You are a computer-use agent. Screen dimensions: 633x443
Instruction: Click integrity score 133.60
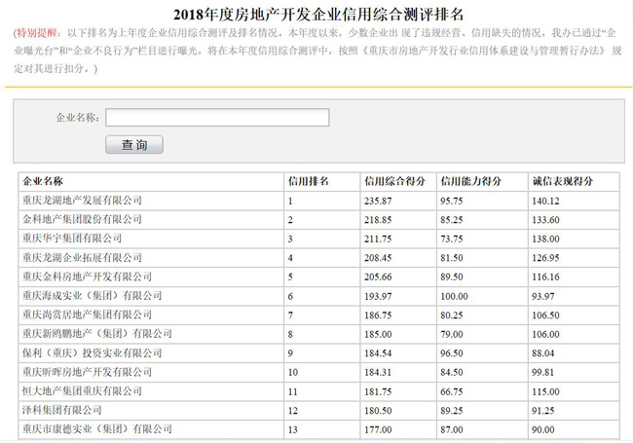[x=545, y=220]
